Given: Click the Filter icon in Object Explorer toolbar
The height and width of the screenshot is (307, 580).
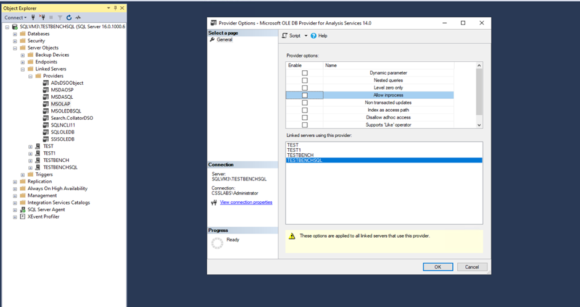Looking at the screenshot, I should point(60,17).
